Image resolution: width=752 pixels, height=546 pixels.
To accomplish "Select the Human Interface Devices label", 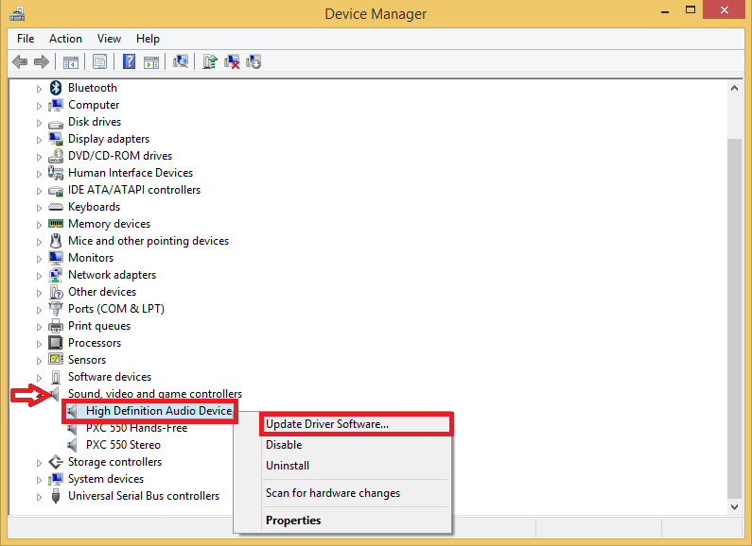I will click(131, 173).
